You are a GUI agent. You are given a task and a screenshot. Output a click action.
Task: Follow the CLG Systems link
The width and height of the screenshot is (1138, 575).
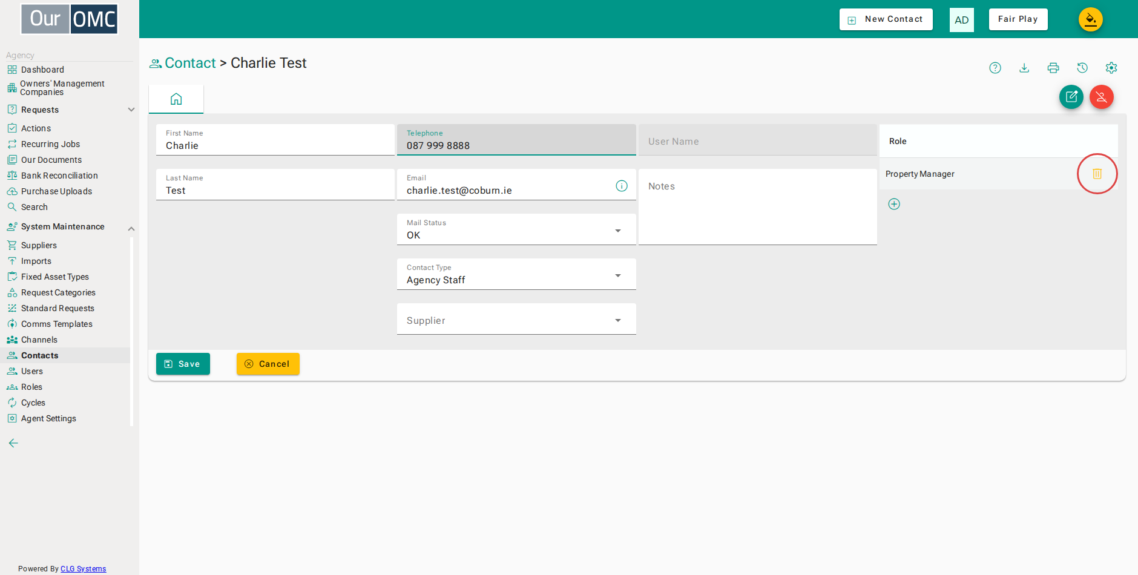pyautogui.click(x=84, y=569)
